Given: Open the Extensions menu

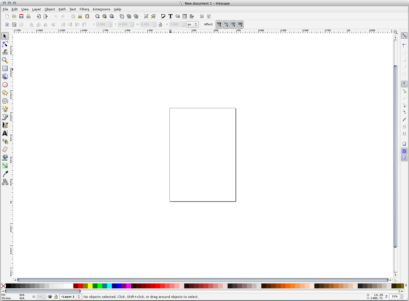Looking at the screenshot, I should point(101,9).
